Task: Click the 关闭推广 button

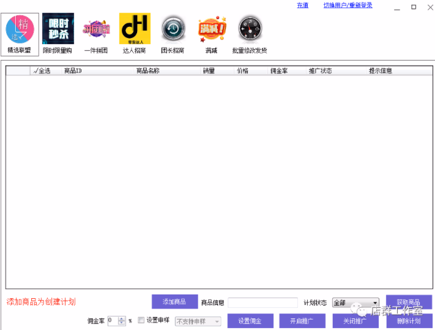Action: (355, 321)
